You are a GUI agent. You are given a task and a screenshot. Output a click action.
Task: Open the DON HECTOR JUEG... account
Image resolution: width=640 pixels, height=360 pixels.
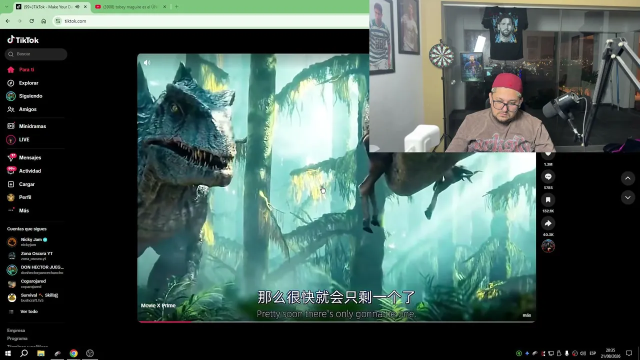35,269
